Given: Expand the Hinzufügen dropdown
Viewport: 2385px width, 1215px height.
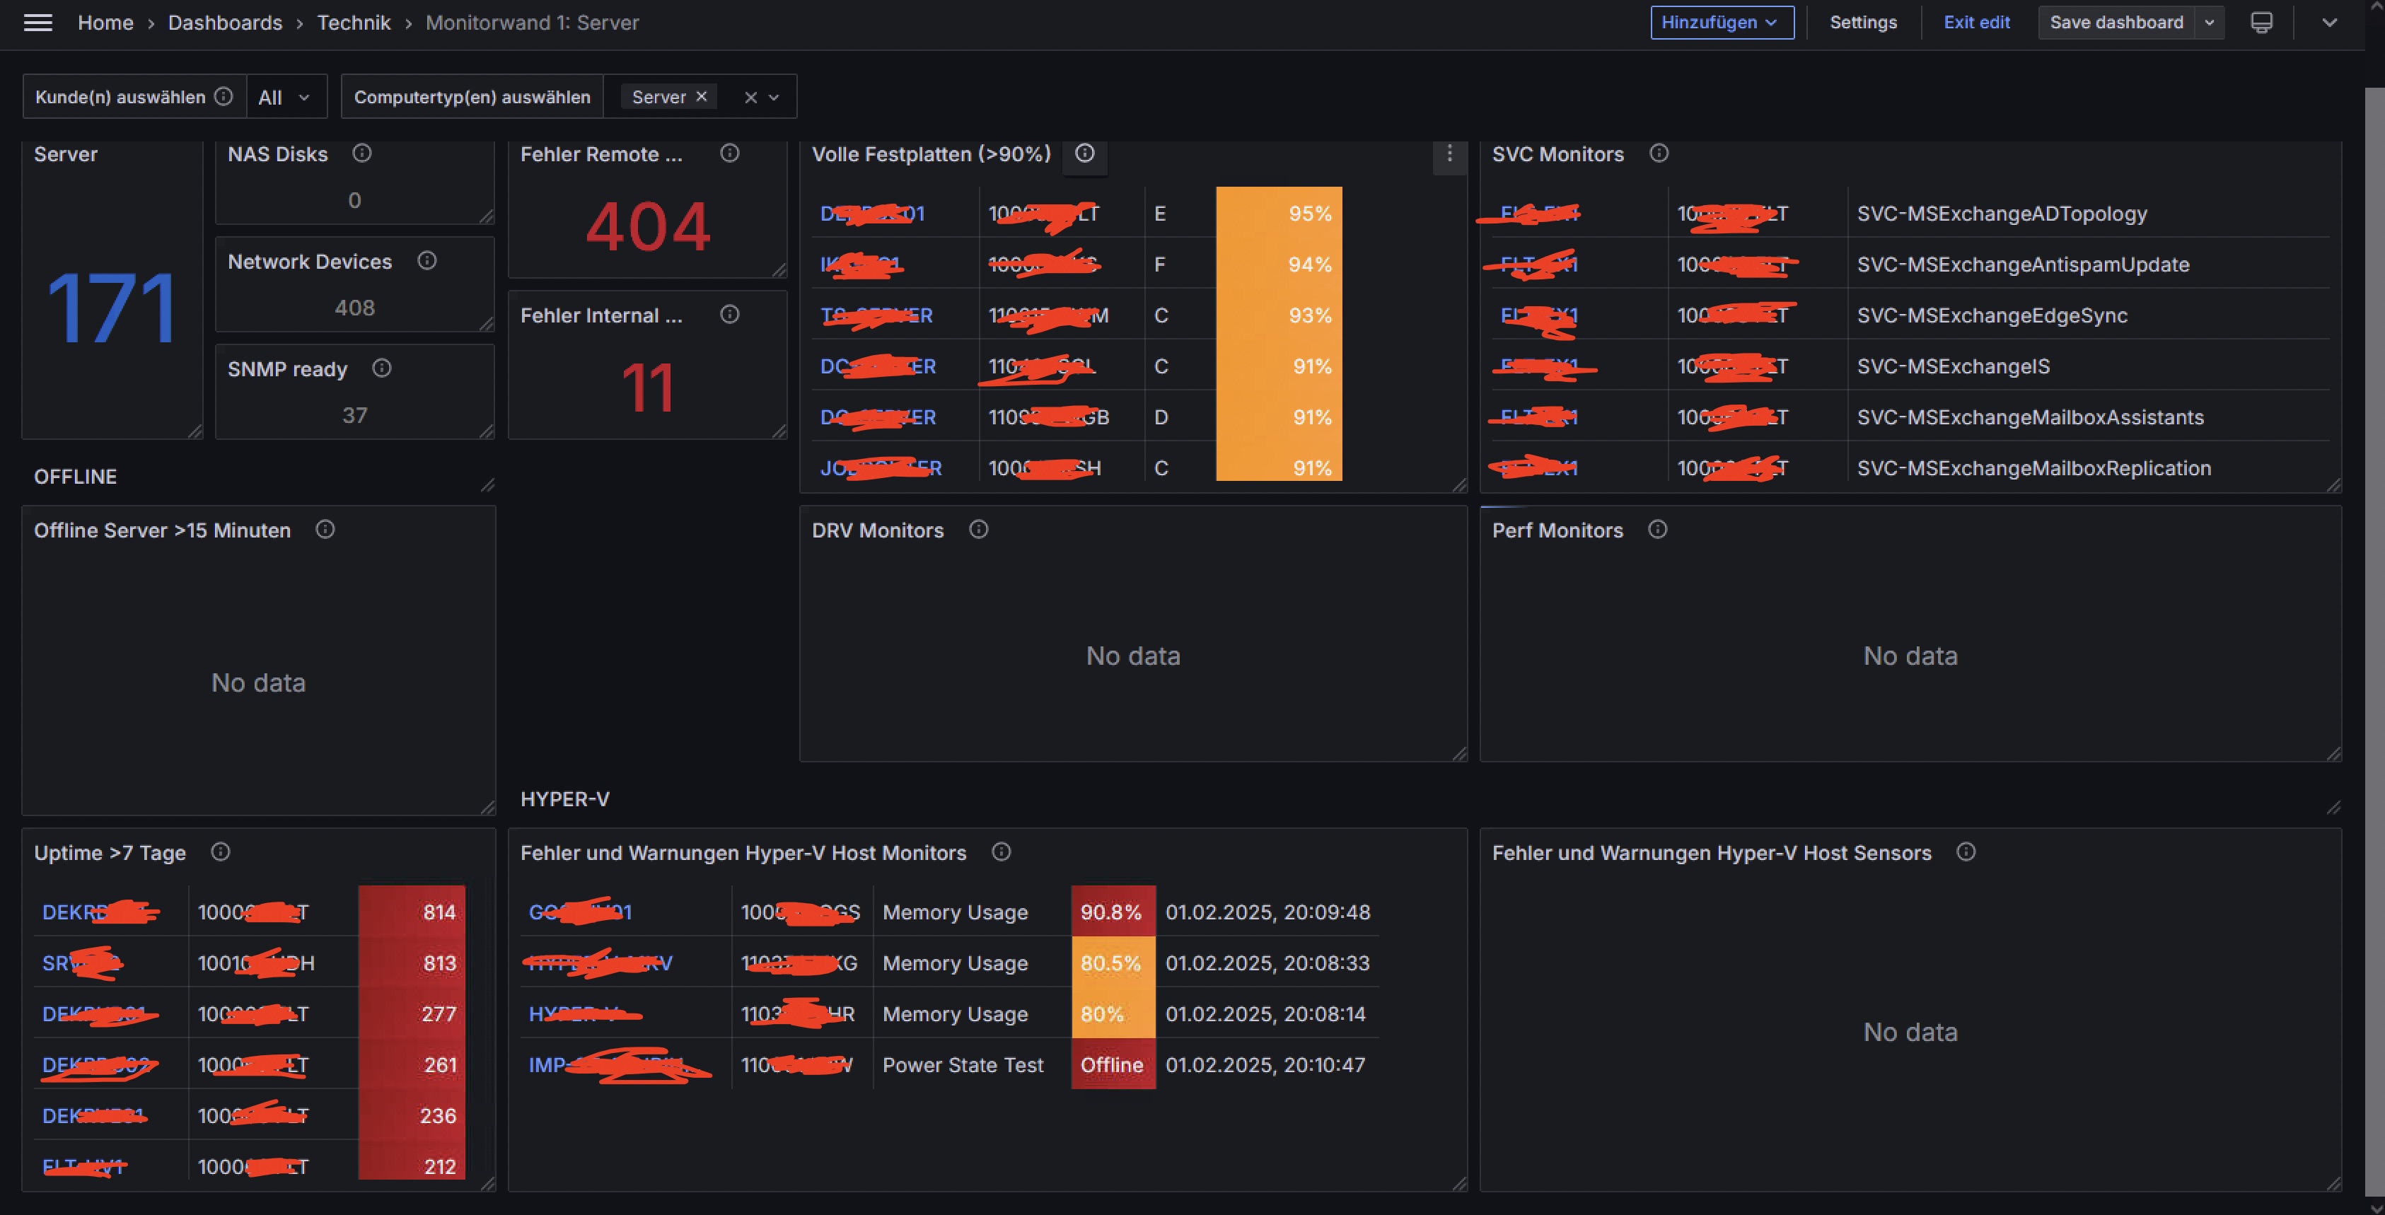Looking at the screenshot, I should pyautogui.click(x=1721, y=22).
